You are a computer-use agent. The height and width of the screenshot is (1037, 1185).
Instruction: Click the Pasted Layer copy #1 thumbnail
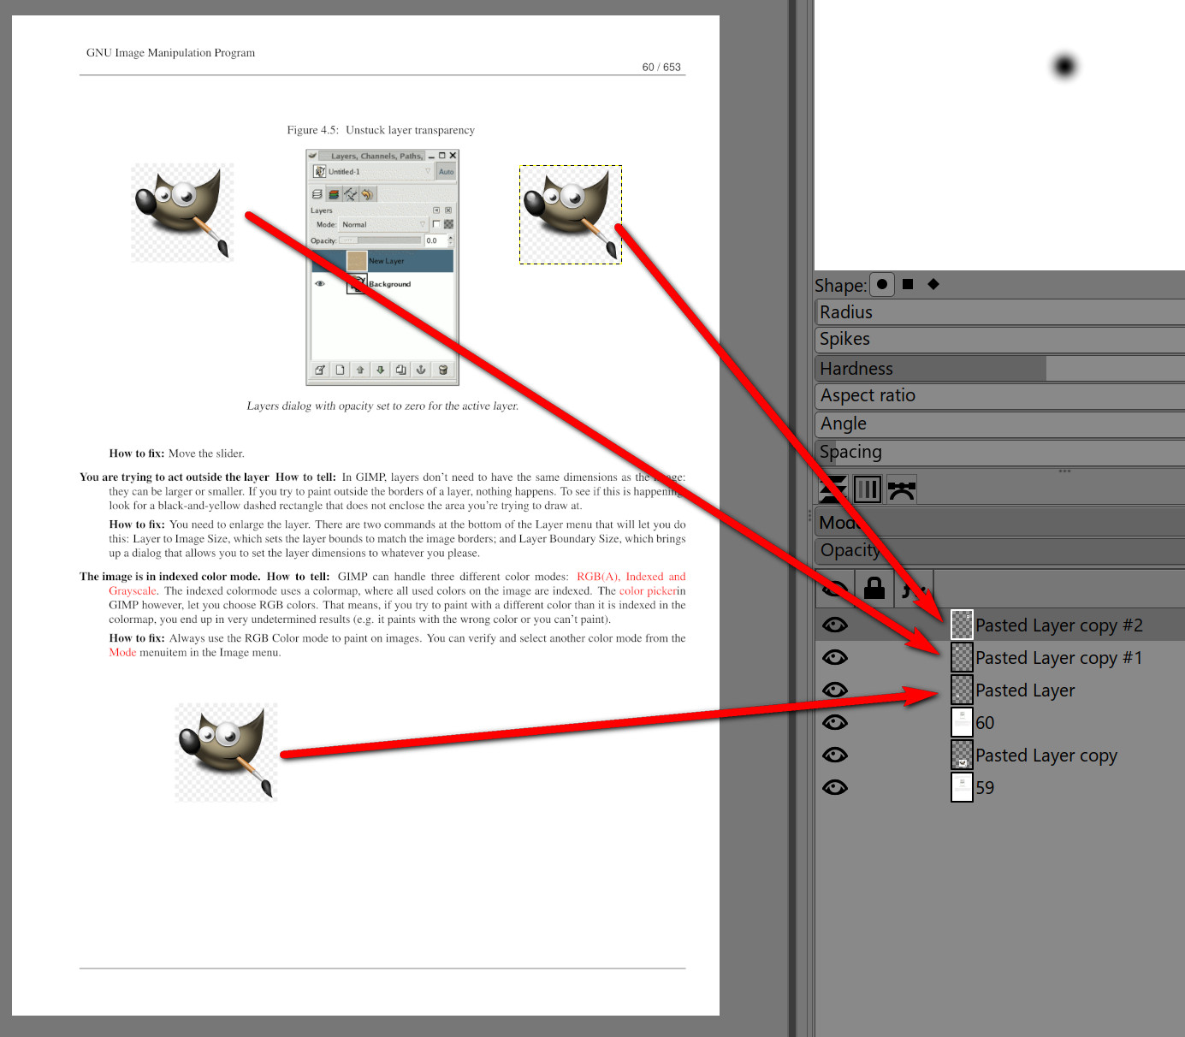(963, 658)
